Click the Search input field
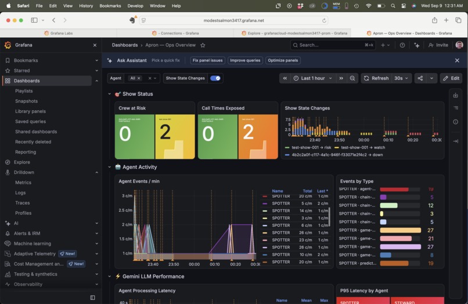The height and width of the screenshot is (304, 468). (x=333, y=45)
